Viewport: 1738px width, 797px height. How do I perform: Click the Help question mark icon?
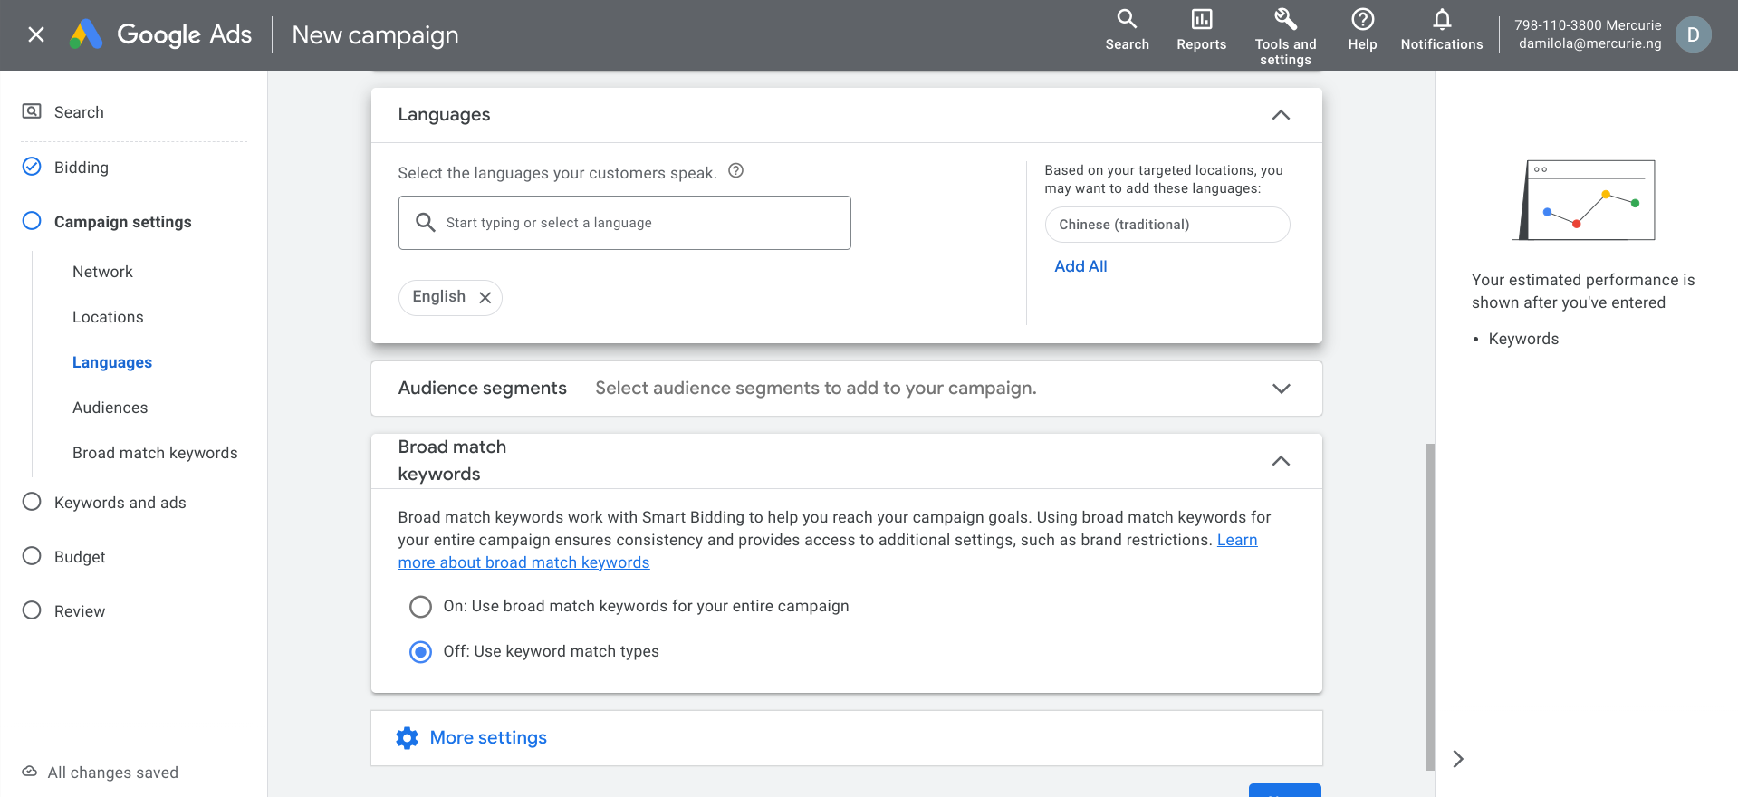[x=1362, y=20]
